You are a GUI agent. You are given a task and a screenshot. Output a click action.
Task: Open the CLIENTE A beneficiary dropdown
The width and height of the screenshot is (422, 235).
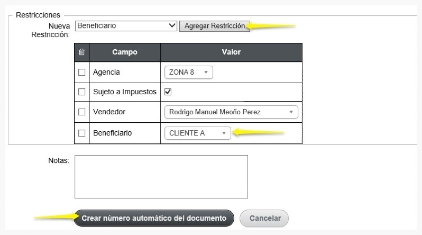(198, 133)
